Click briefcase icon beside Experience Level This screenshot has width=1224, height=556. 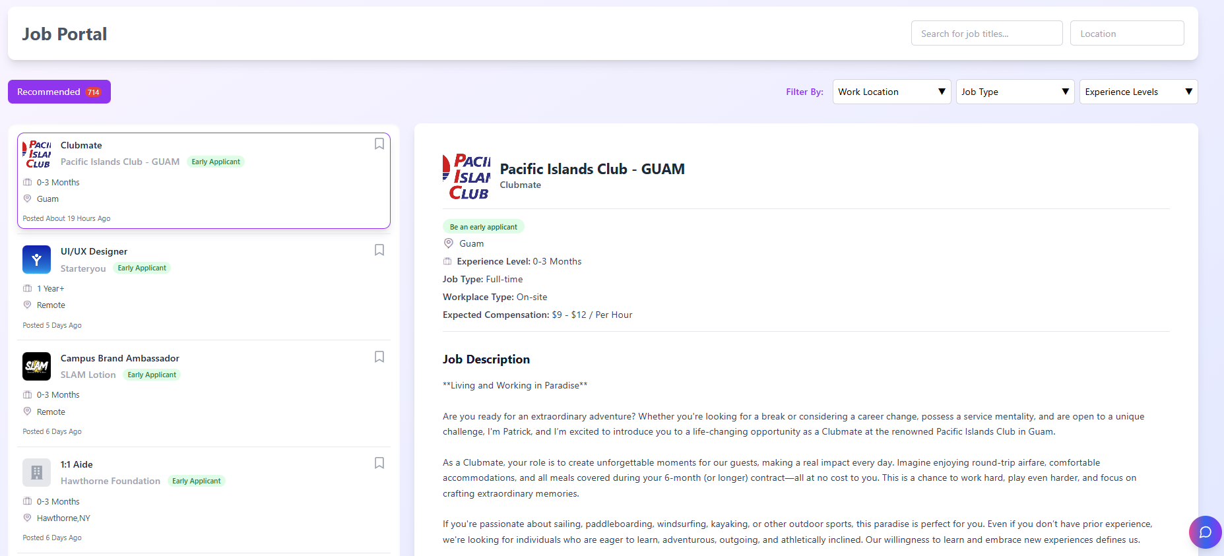(447, 261)
